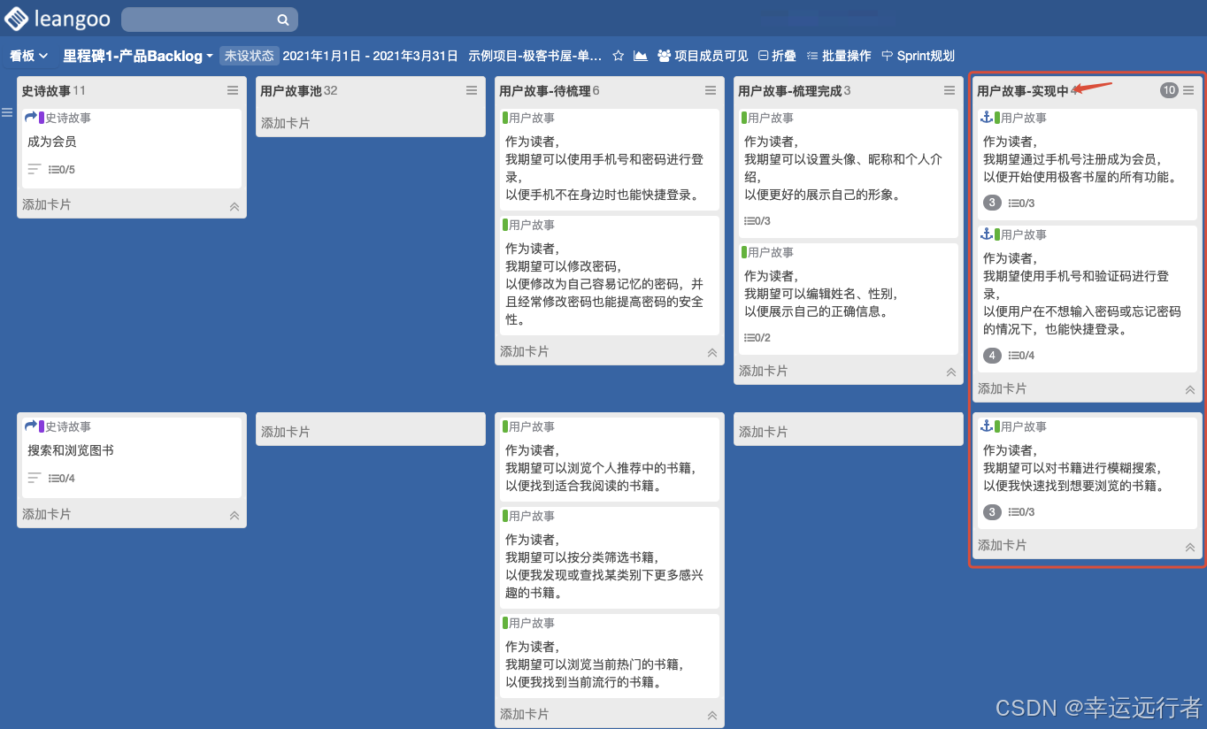Collapse the lane using chevron below 搜索和浏览图书 card
This screenshot has width=1207, height=729.
pyautogui.click(x=234, y=516)
